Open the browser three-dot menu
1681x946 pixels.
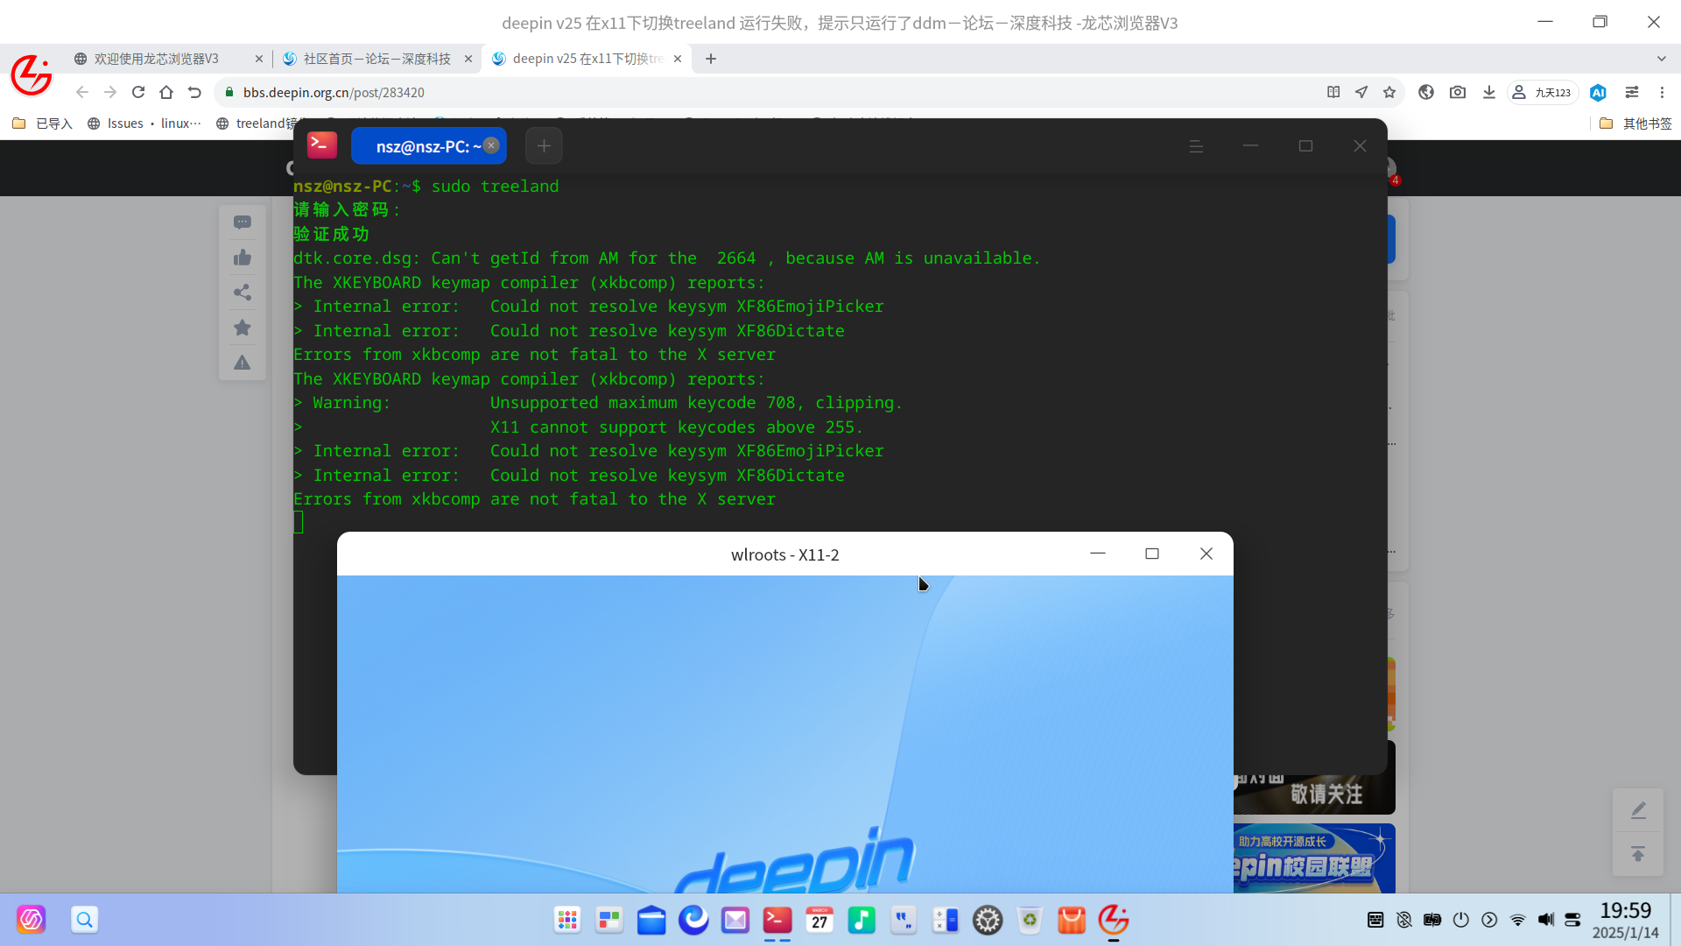point(1662,92)
